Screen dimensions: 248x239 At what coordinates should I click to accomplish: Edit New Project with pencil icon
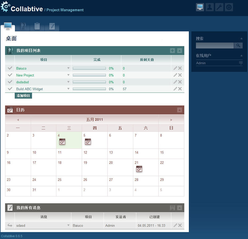(x=175, y=75)
